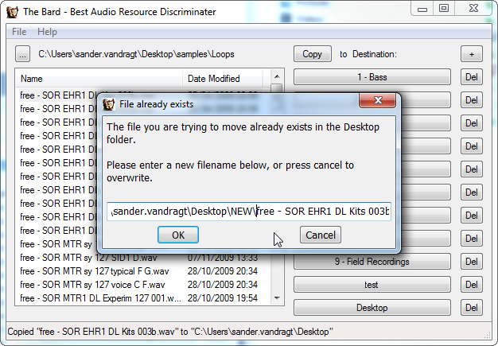Click Cancel to overwrite the file

point(321,235)
